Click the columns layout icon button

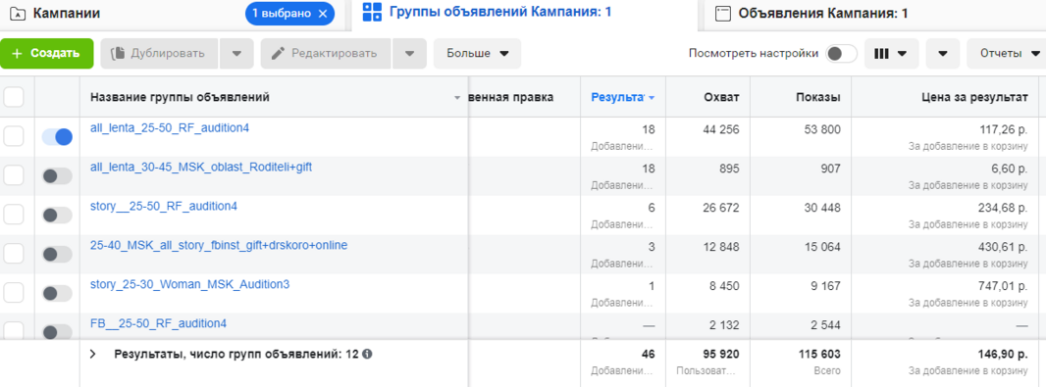pos(891,54)
